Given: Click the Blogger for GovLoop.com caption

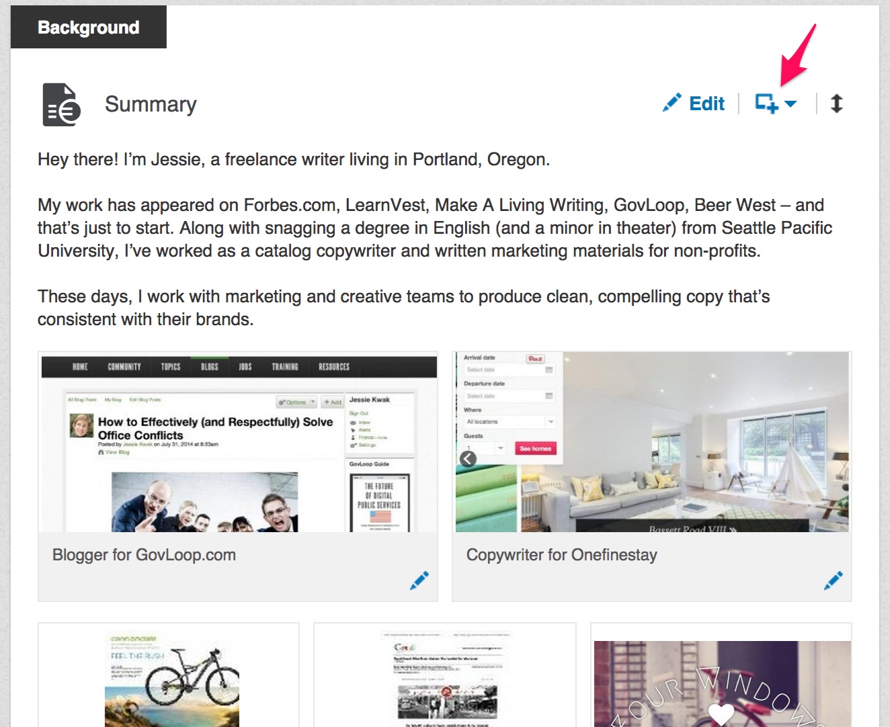Looking at the screenshot, I should 144,555.
